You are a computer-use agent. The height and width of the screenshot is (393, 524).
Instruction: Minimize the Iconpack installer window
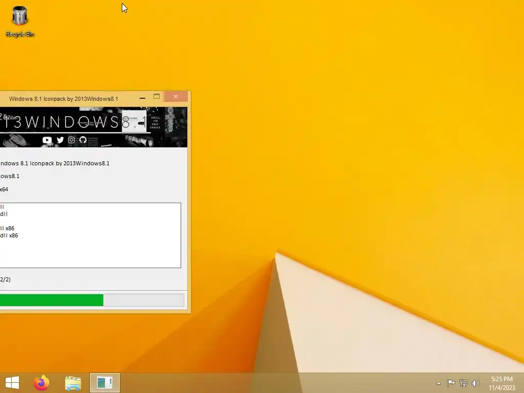(142, 97)
